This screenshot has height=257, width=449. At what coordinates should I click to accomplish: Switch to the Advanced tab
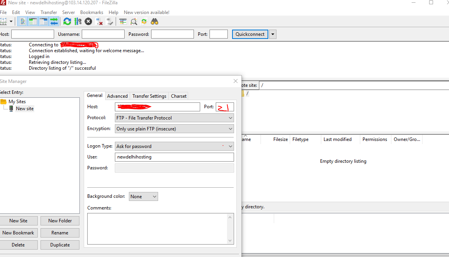[x=117, y=96]
